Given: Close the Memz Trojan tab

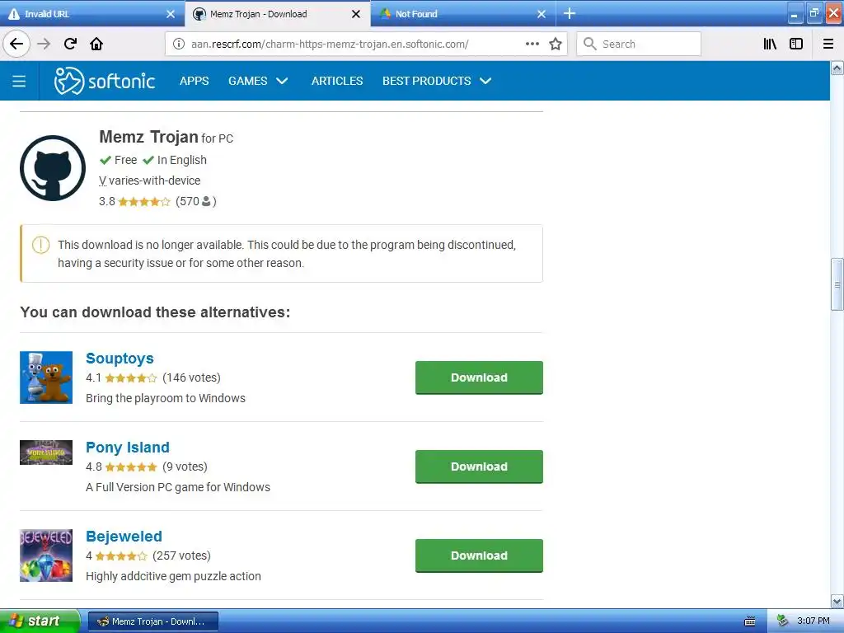Looking at the screenshot, I should pyautogui.click(x=356, y=14).
